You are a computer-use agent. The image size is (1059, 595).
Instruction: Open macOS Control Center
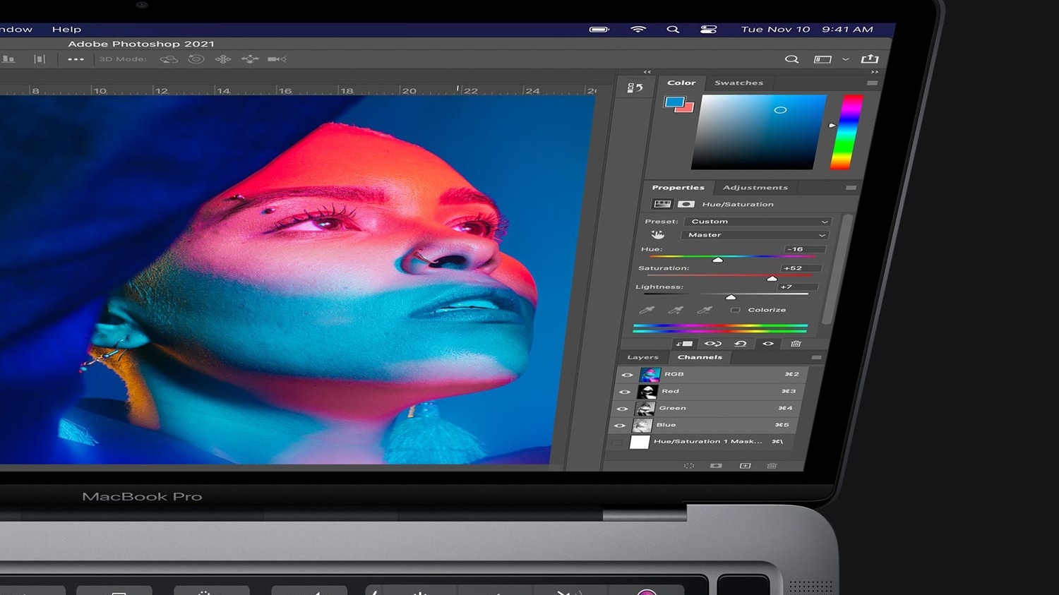708,30
